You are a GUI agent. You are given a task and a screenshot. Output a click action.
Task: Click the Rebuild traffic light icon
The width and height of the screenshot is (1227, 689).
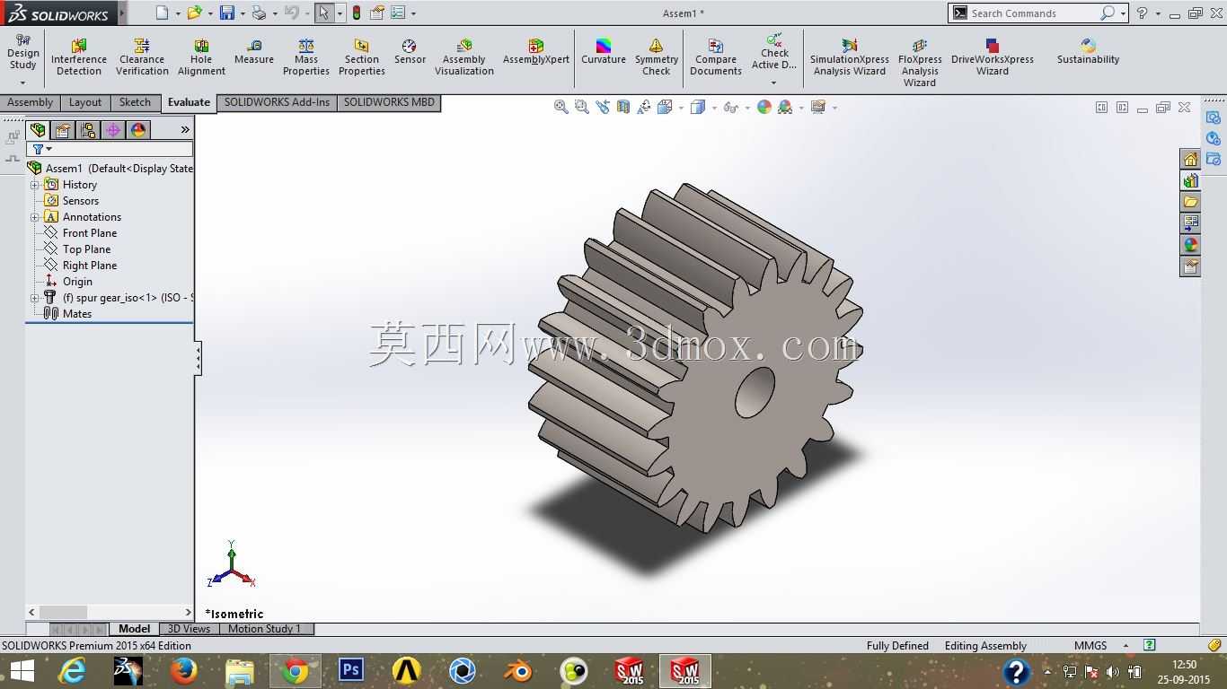coord(357,13)
